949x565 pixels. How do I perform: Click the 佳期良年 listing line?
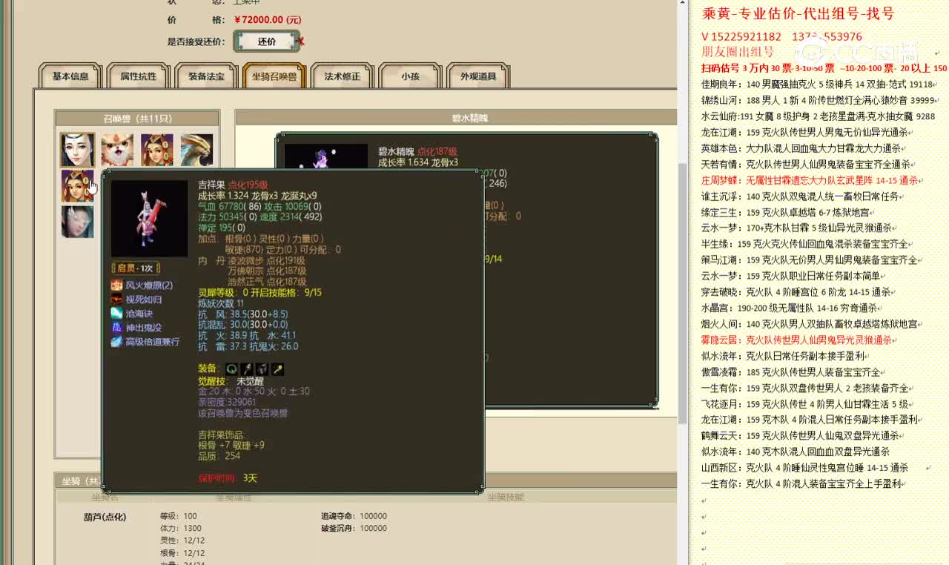click(819, 85)
